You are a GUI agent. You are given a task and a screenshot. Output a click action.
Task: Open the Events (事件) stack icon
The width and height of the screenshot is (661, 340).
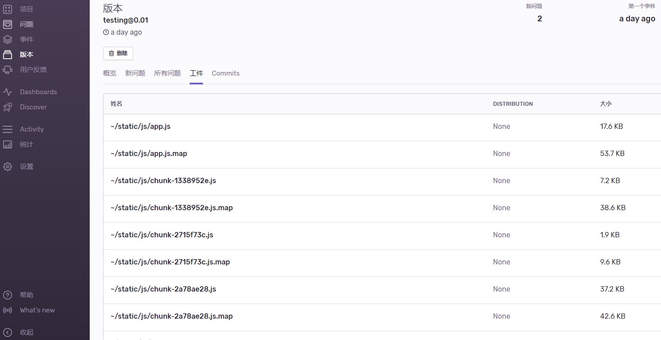tap(8, 39)
